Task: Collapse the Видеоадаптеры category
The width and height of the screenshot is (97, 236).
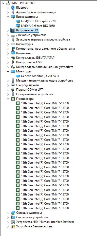Action: [x=8, y=17]
